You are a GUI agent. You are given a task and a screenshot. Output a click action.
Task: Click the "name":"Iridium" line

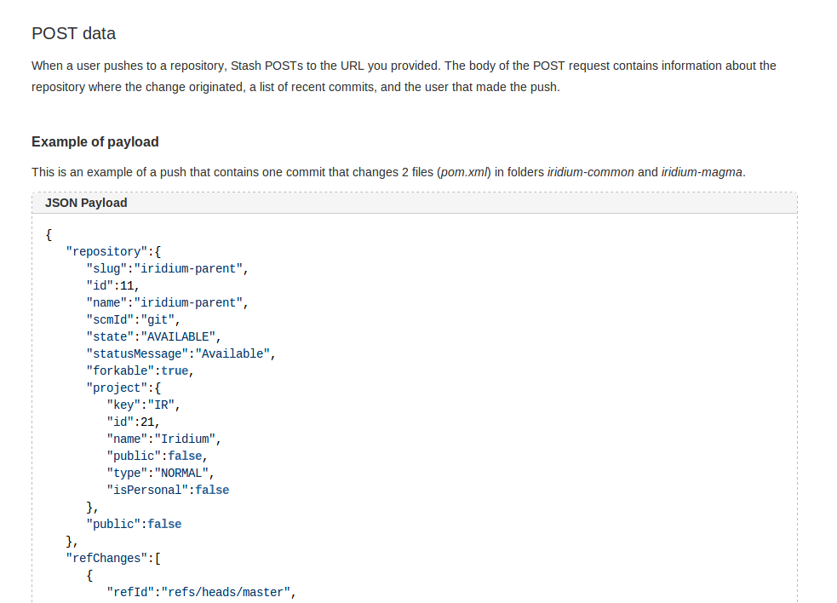click(x=163, y=439)
